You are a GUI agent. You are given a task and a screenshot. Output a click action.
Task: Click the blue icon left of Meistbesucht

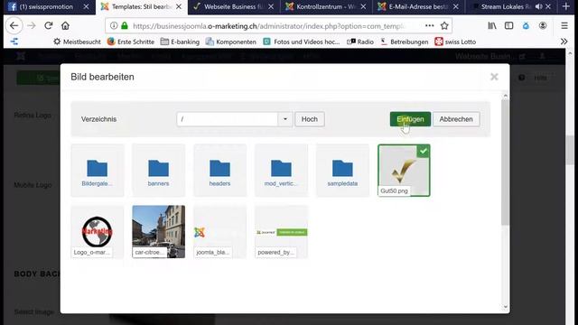[14, 42]
